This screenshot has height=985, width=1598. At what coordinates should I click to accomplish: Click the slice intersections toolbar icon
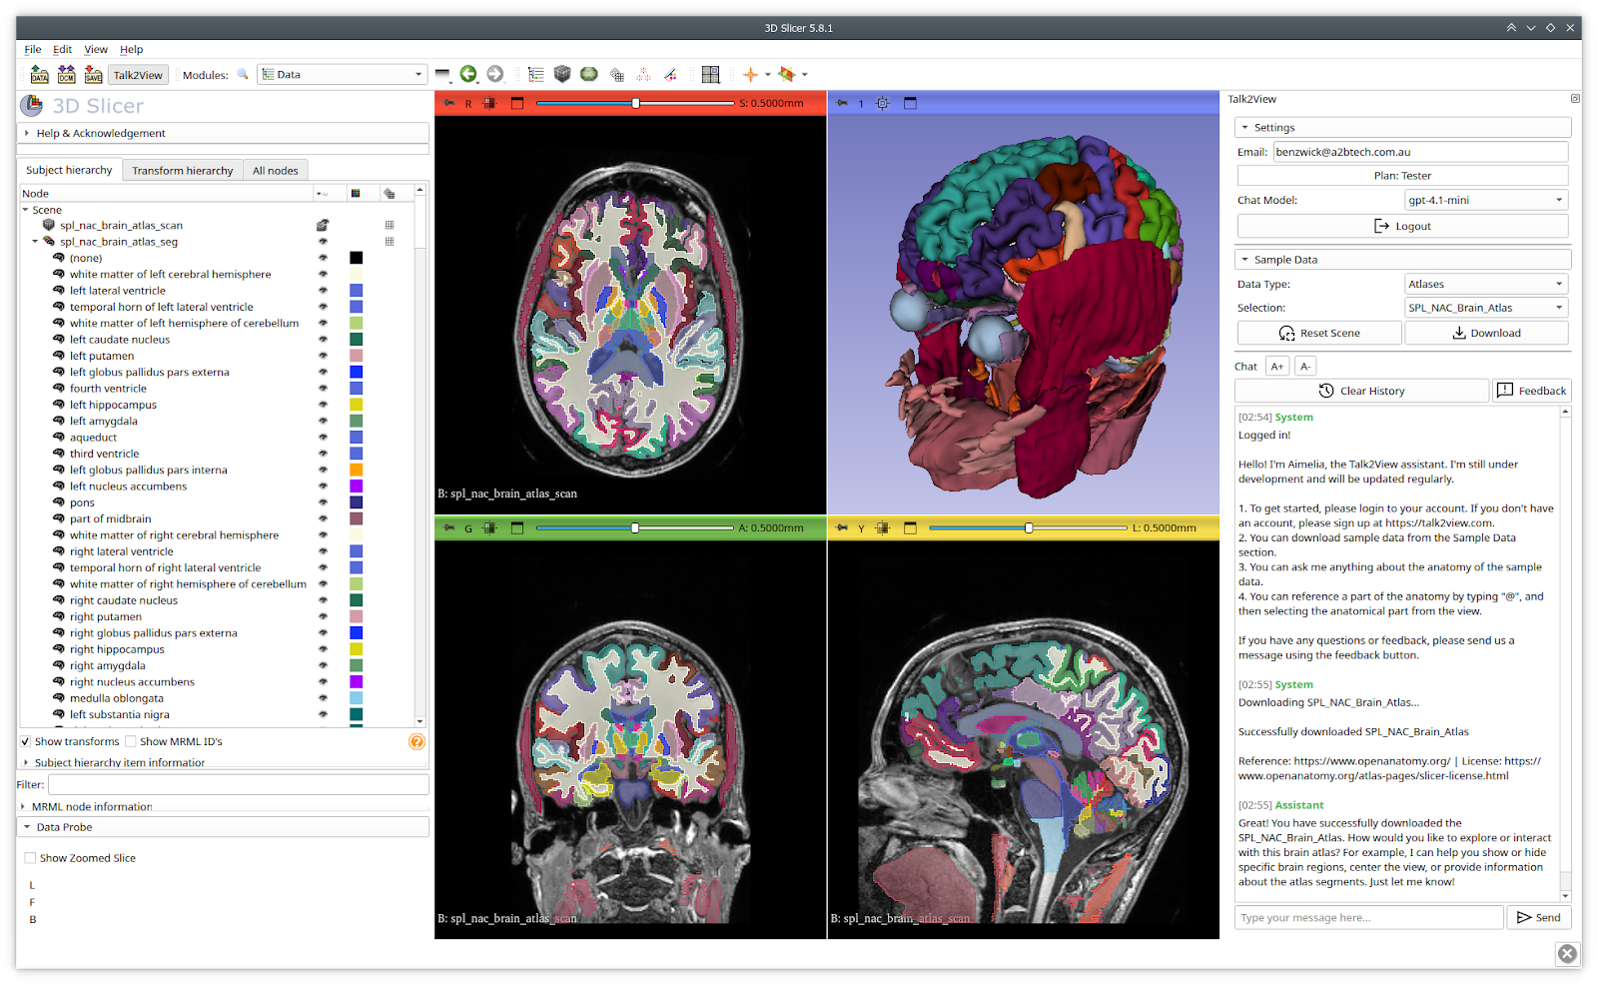pyautogui.click(x=787, y=75)
